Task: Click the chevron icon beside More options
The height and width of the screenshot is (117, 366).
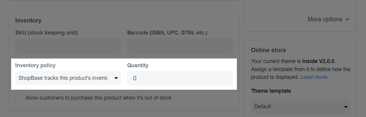Action: tap(348, 19)
